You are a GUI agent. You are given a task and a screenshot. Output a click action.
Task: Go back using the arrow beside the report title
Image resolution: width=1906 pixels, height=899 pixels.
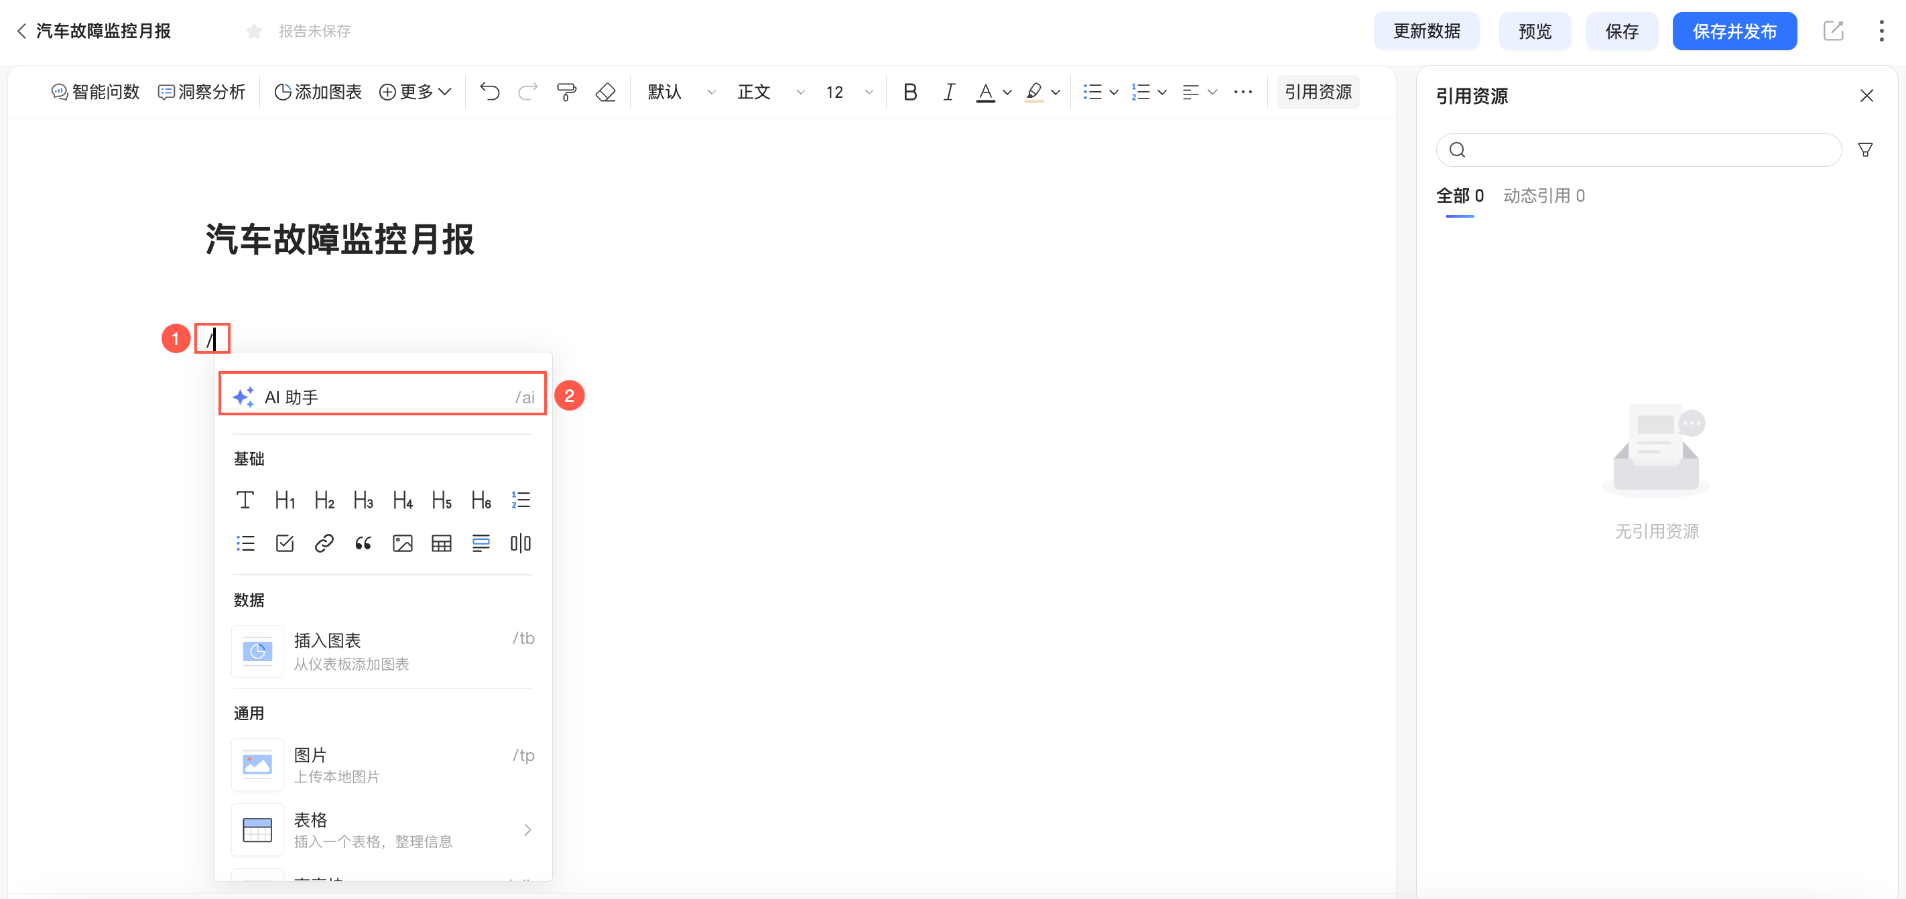(x=21, y=31)
